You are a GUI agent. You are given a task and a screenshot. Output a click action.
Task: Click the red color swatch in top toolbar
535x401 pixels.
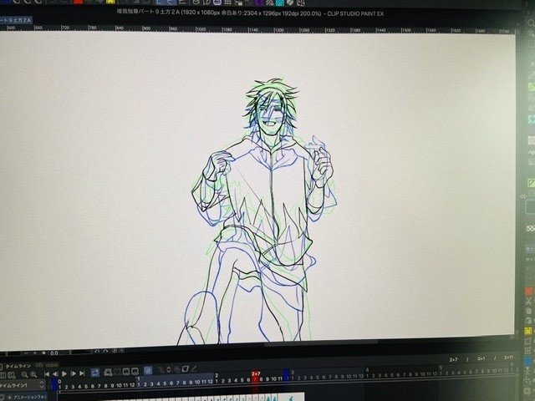pyautogui.click(x=78, y=2)
